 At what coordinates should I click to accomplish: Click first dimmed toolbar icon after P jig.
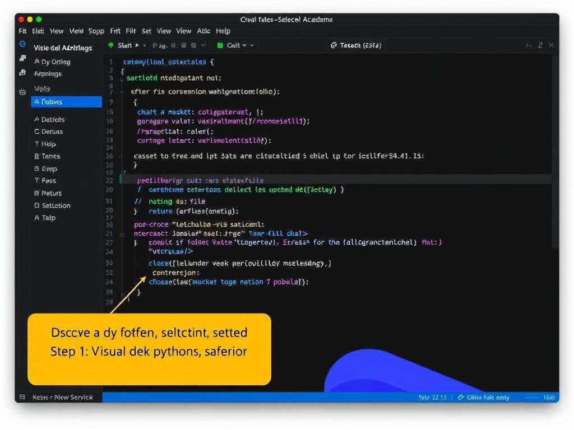(x=174, y=45)
